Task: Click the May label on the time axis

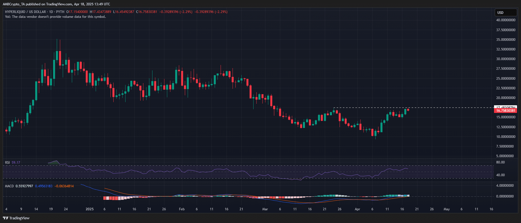Action: pos(446,209)
